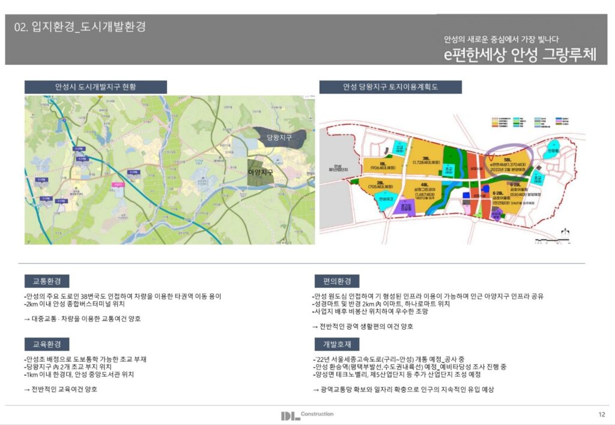Image resolution: width=615 pixels, height=425 pixels.
Task: Select the line '-1km 이내 한경대, 안성 중앙도서관 위치'
Action: 79,375
